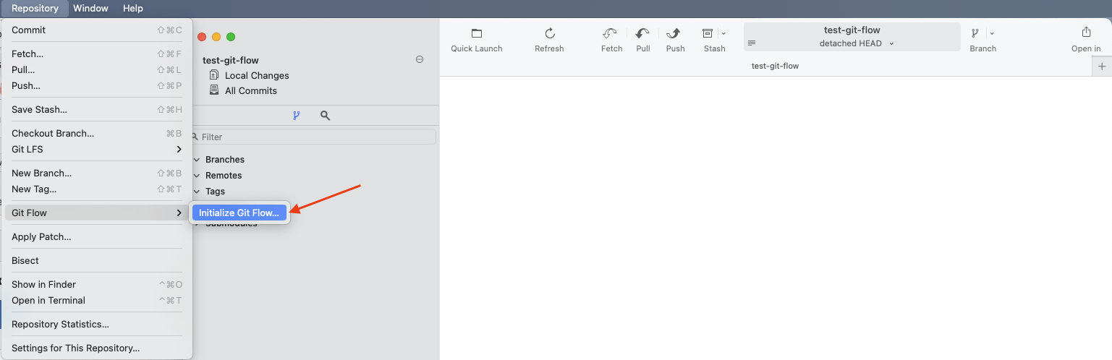Select Pull... from Repository menu
This screenshot has height=360, width=1112.
97,70
